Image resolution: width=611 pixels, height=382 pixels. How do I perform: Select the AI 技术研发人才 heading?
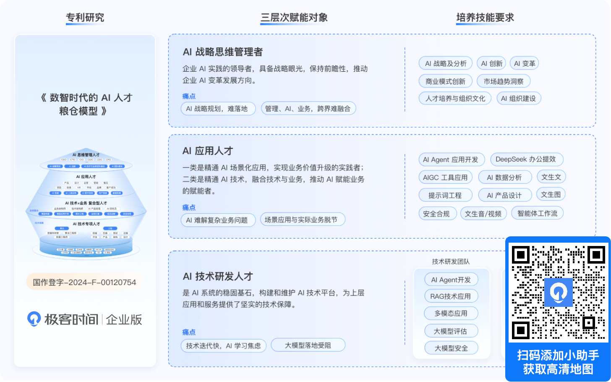(218, 276)
